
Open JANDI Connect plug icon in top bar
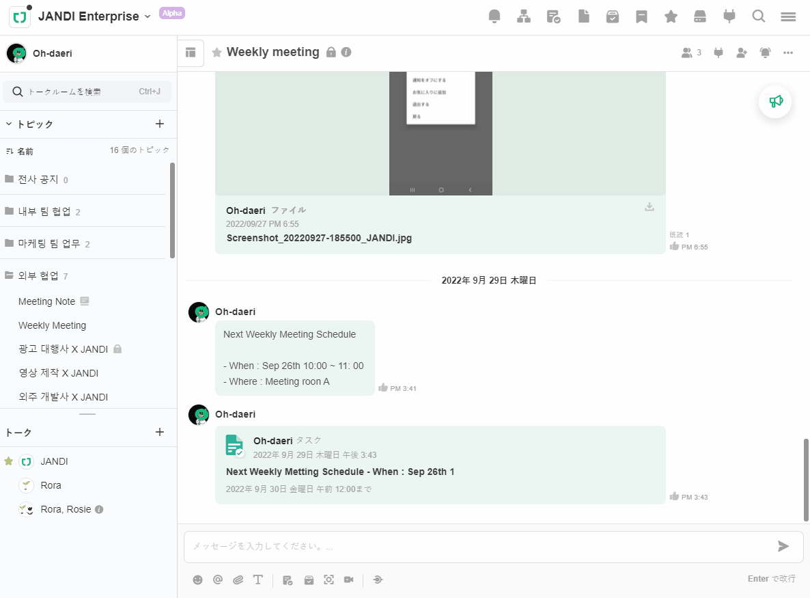pyautogui.click(x=729, y=16)
